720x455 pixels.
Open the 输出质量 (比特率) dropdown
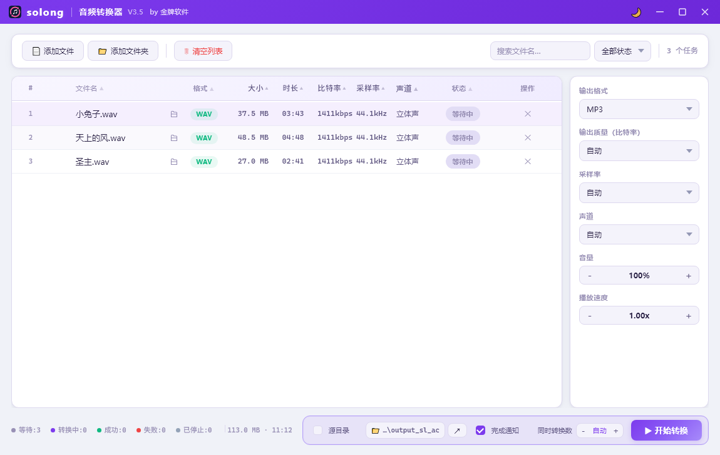point(639,151)
